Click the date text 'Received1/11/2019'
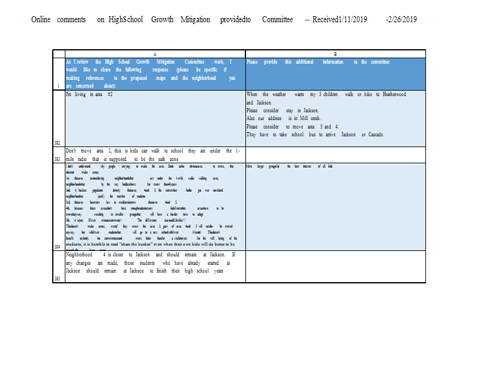Viewport: 480px width, 371px height. pos(340,20)
